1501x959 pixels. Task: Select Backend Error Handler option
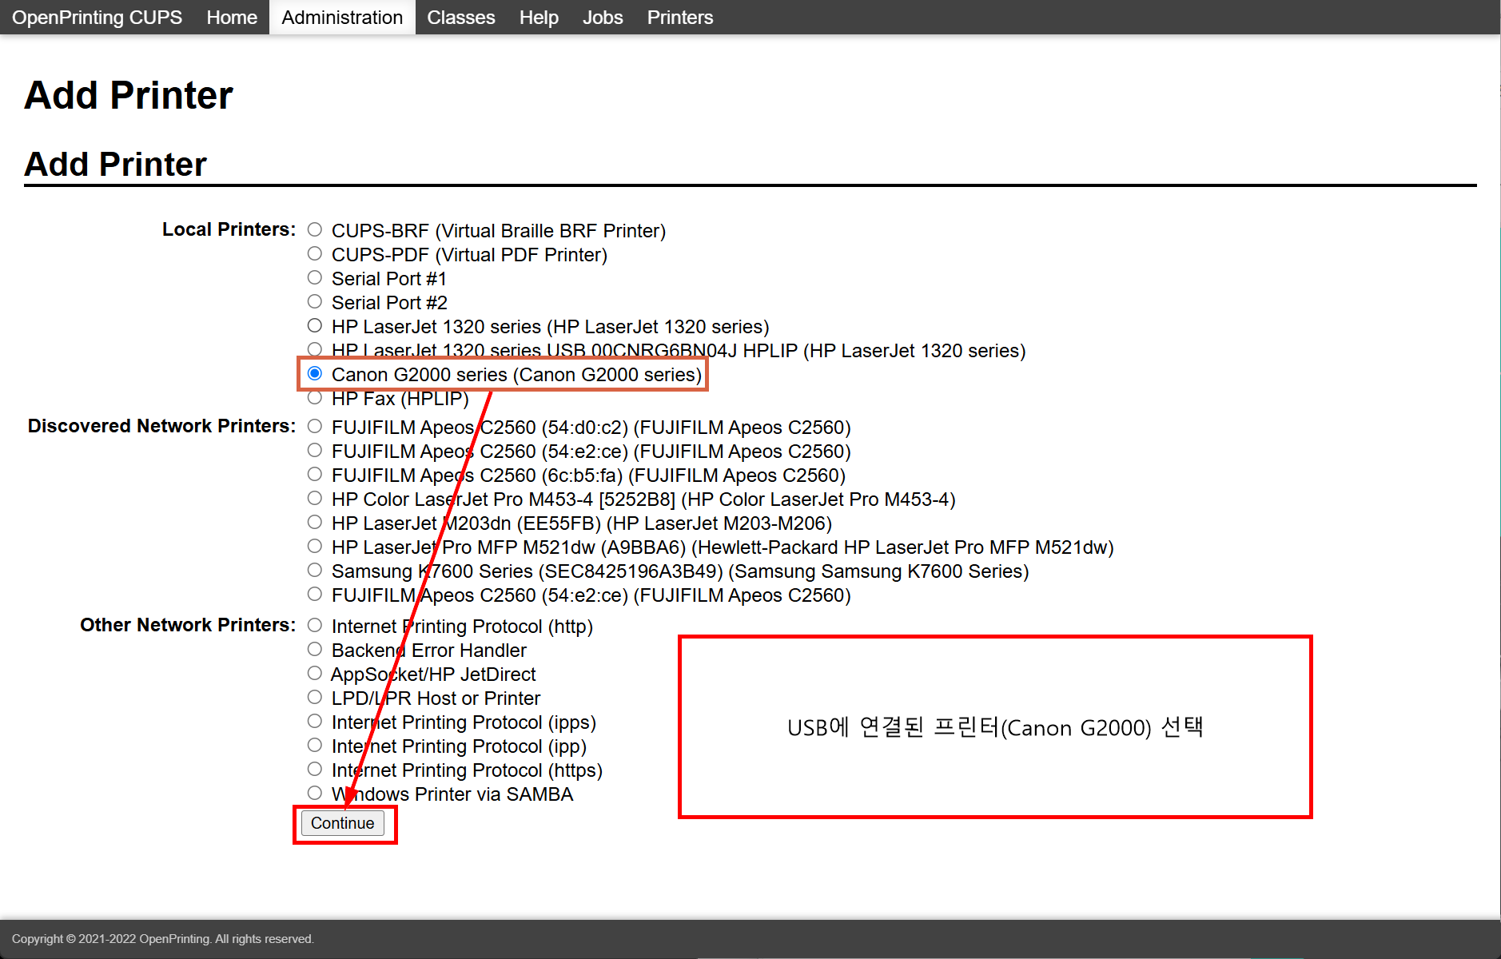pos(315,650)
